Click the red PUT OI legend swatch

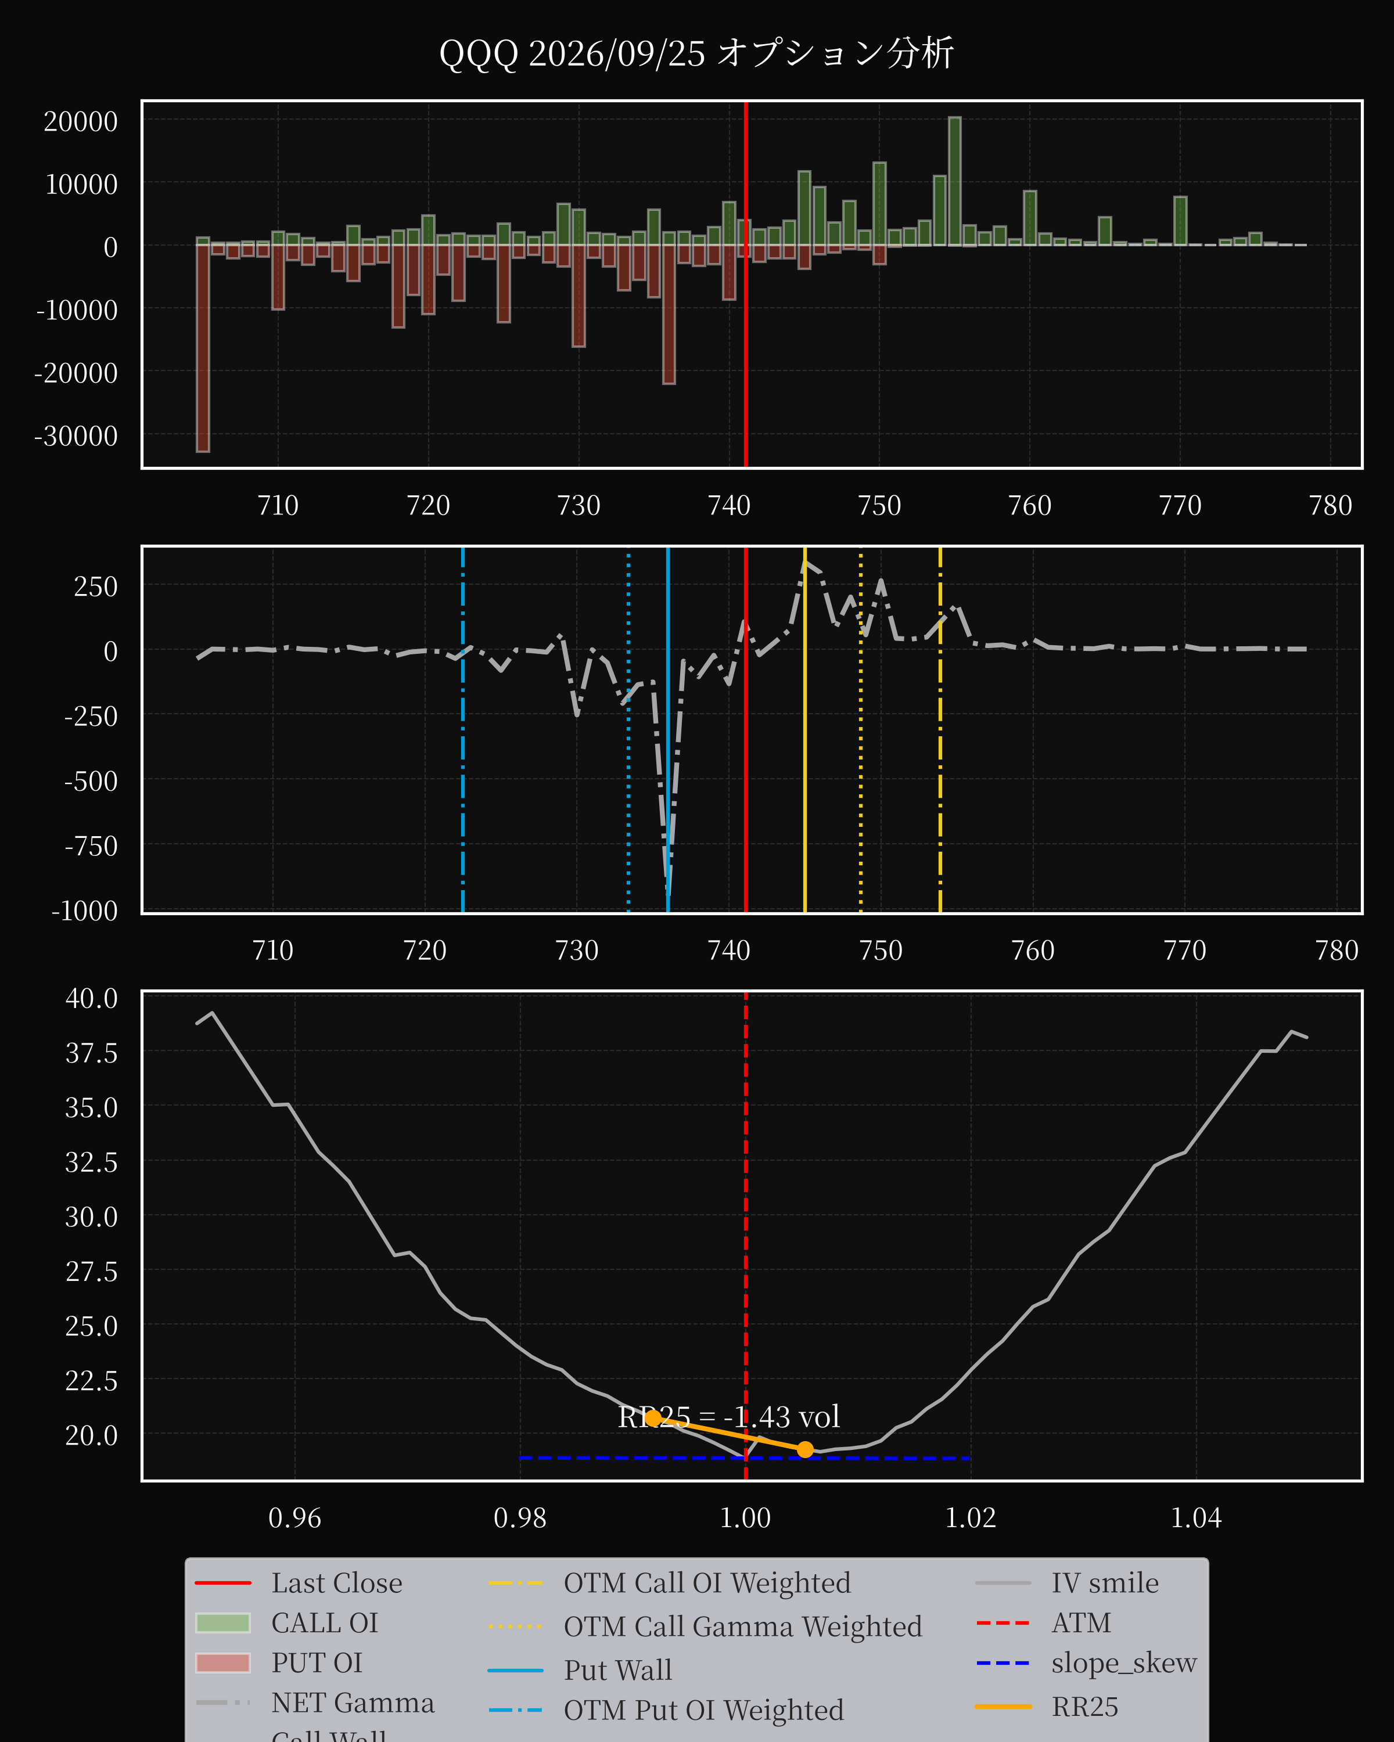tap(223, 1663)
